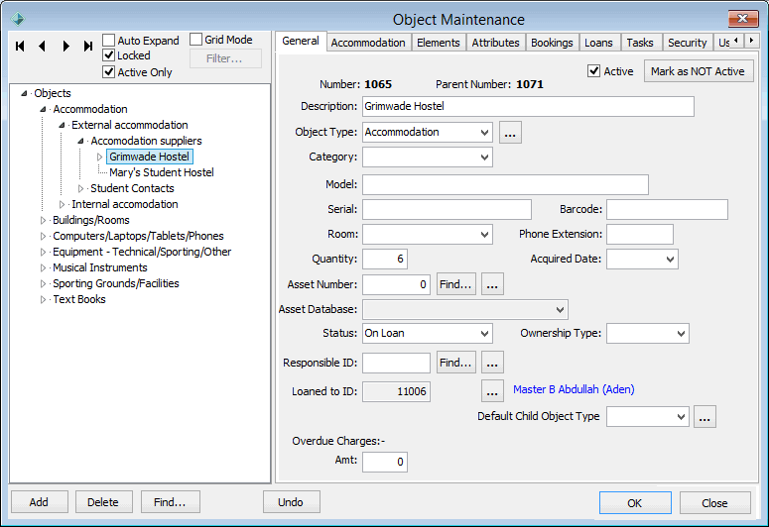Switch to the Accommodation tab
Viewport: 769px width, 527px height.
click(x=368, y=43)
